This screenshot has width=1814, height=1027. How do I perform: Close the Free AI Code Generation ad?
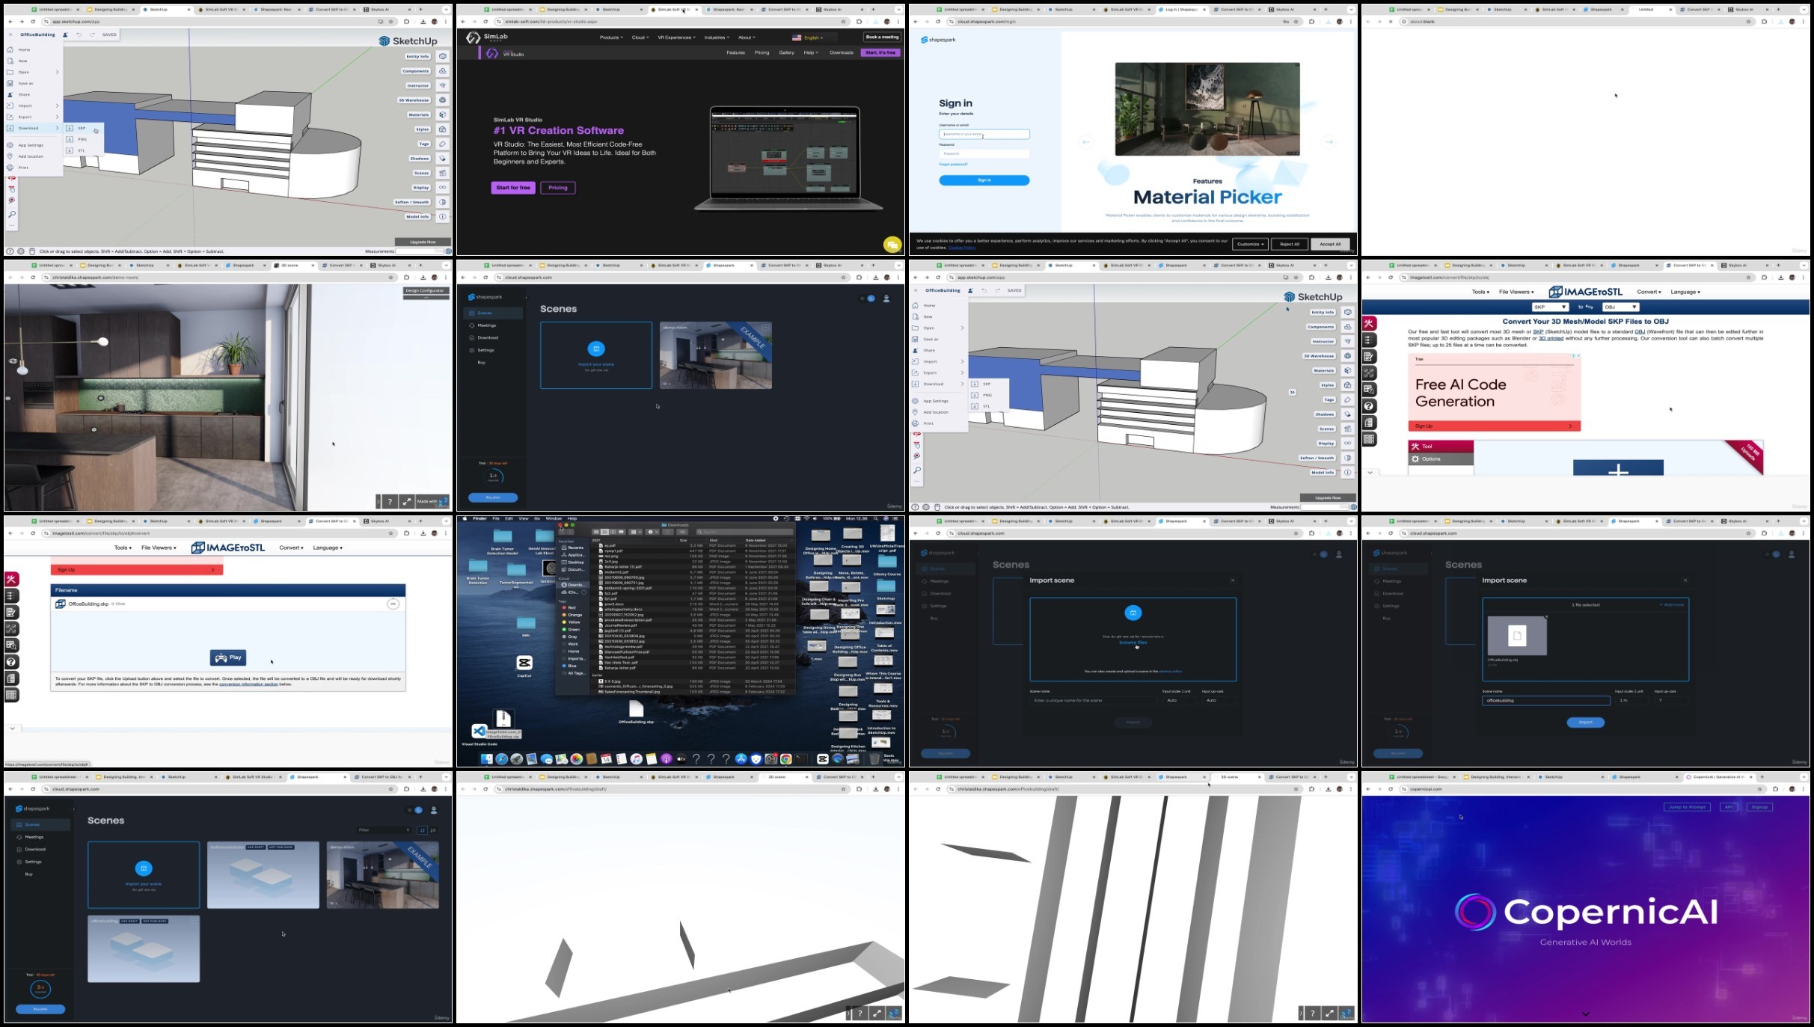click(x=1578, y=356)
